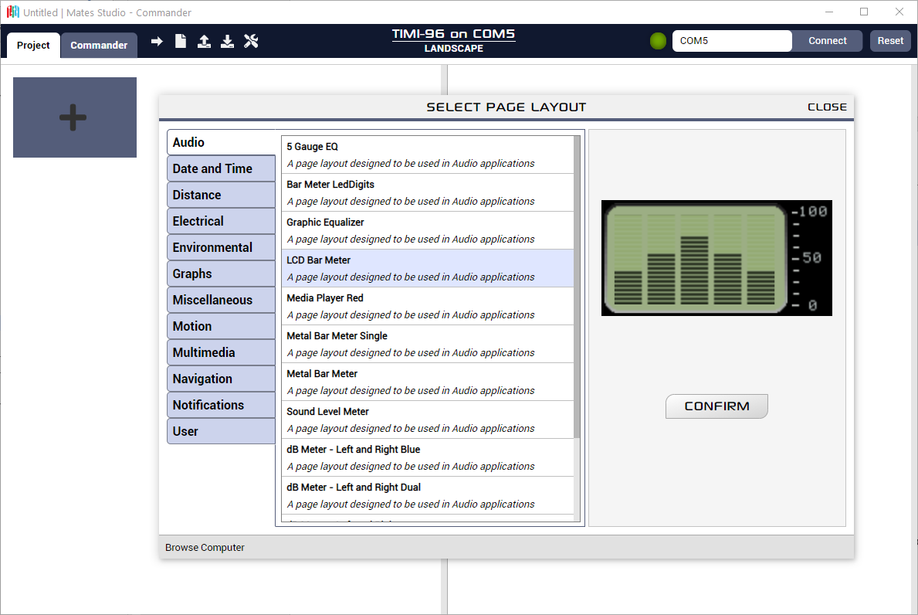Click the COM5 port input field

(x=732, y=41)
